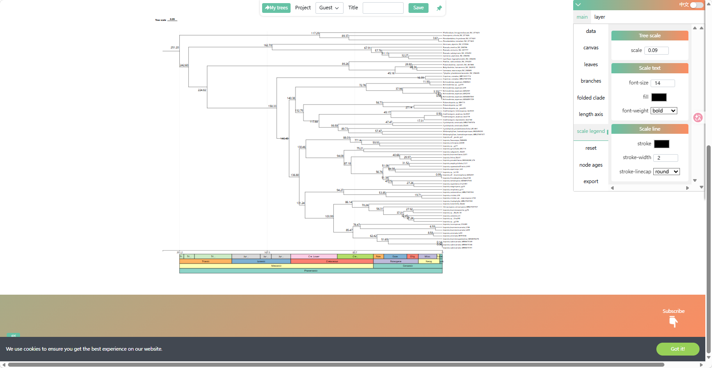
Task: Click node age label 146.48
Action: tap(284, 139)
